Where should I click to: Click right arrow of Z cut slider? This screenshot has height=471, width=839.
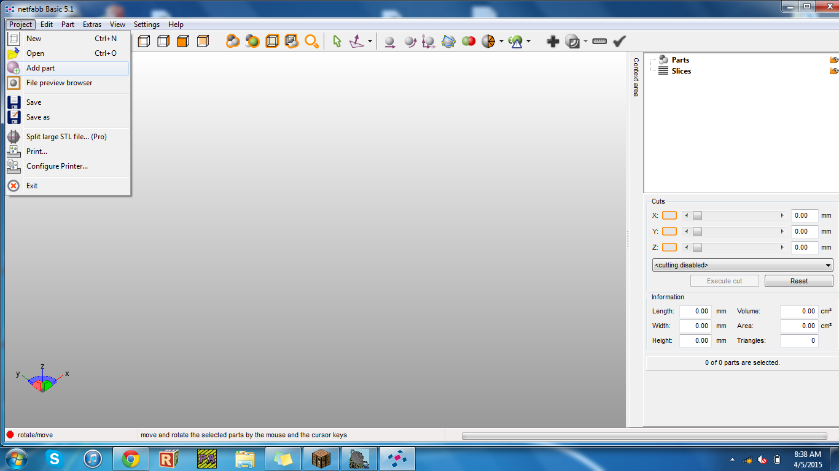[782, 248]
